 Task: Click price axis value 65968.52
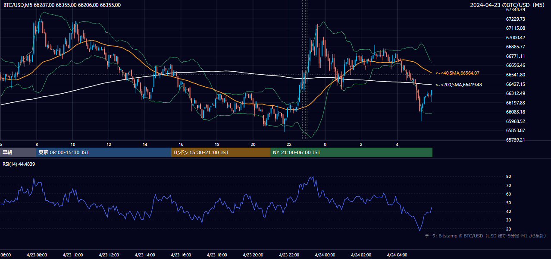point(516,121)
